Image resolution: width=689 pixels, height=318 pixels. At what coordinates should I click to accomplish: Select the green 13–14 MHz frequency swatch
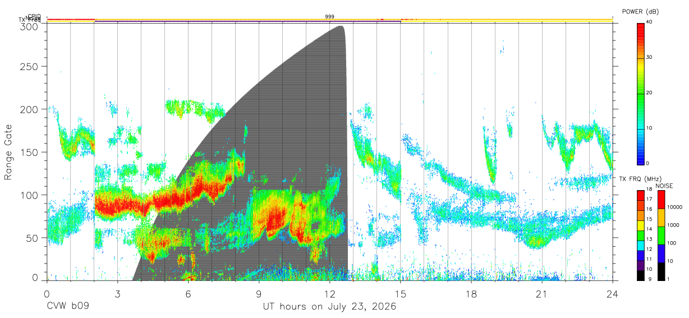point(641,235)
